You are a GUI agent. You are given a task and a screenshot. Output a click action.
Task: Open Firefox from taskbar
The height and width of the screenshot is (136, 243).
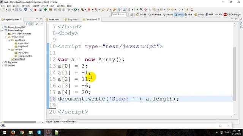pos(13,132)
